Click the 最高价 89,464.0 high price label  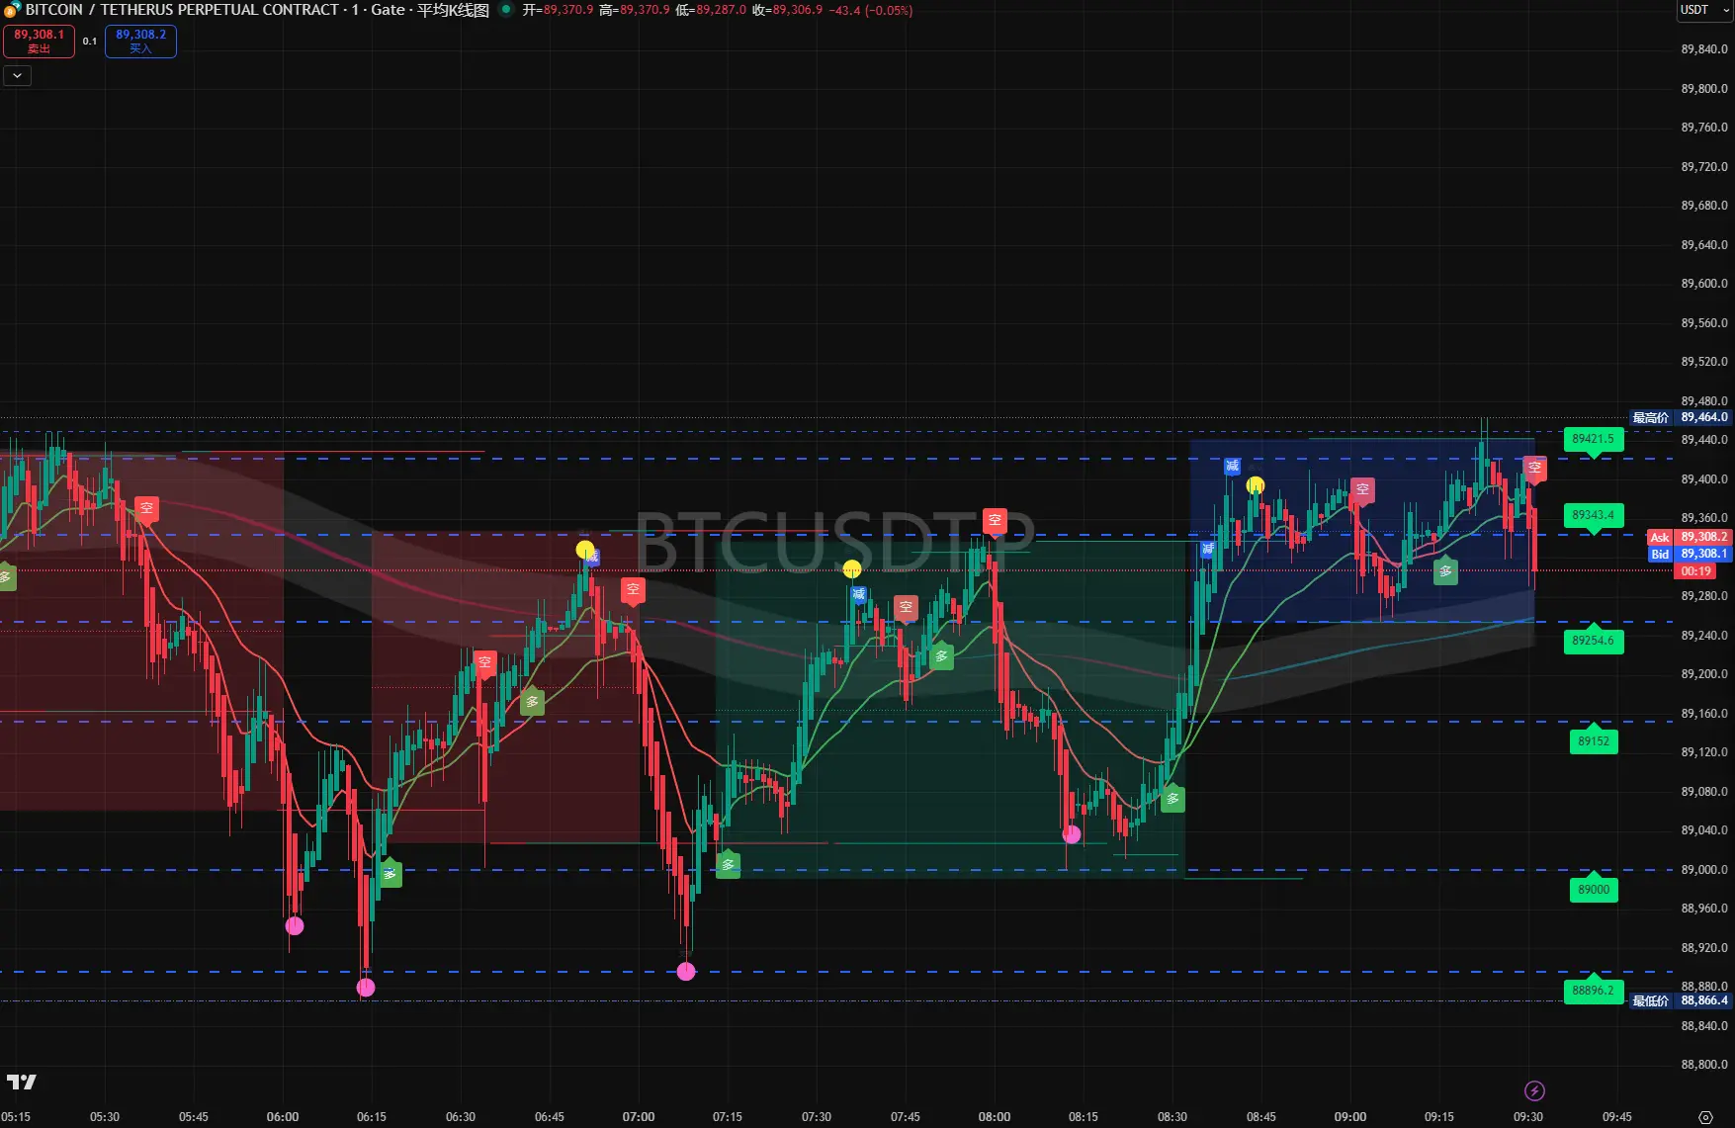(1680, 418)
